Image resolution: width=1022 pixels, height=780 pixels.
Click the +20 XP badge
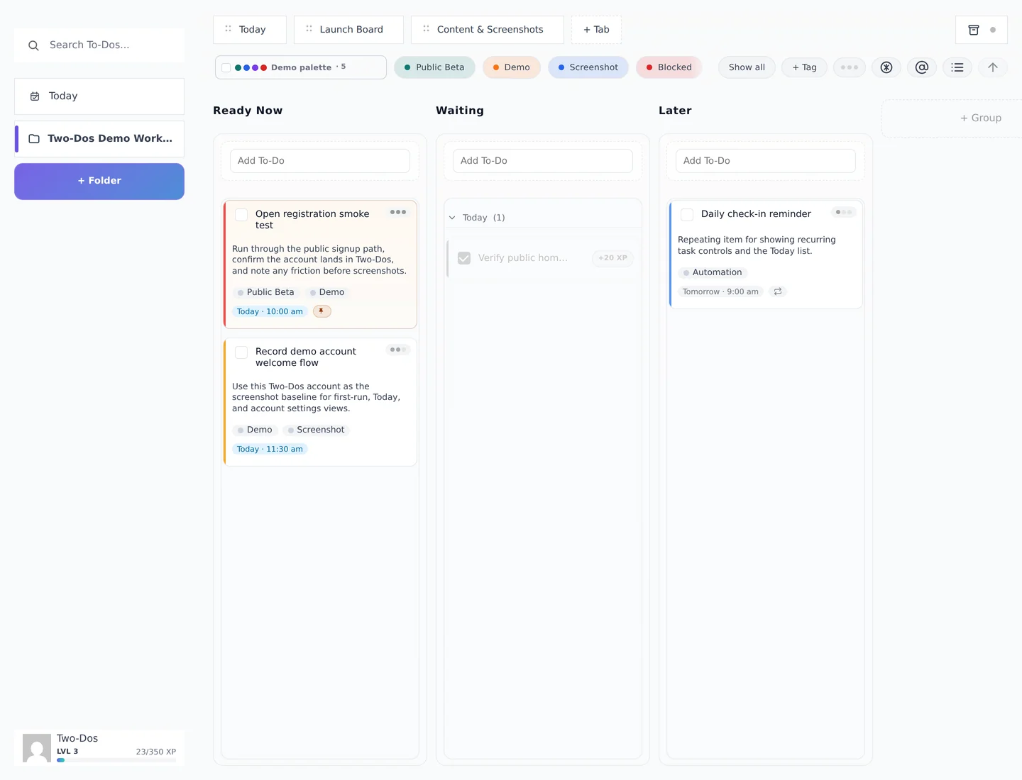tap(612, 258)
